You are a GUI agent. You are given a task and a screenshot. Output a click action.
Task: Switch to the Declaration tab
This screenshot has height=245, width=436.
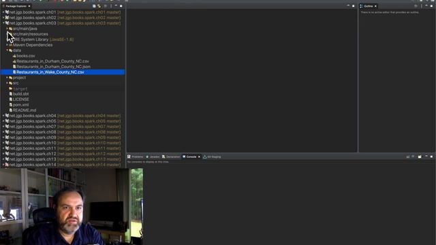point(171,157)
